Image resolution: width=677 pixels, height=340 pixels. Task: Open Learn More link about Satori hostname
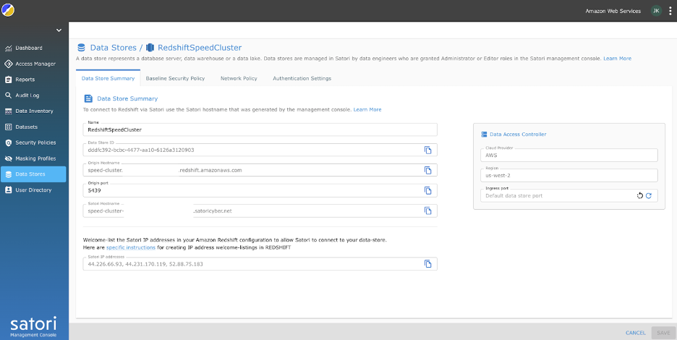pos(367,110)
